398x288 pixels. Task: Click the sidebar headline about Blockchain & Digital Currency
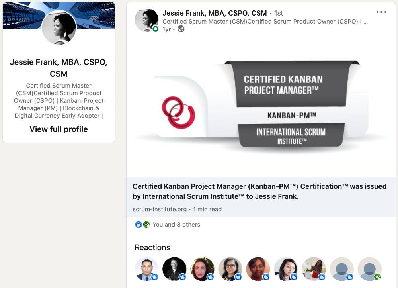pyautogui.click(x=59, y=100)
